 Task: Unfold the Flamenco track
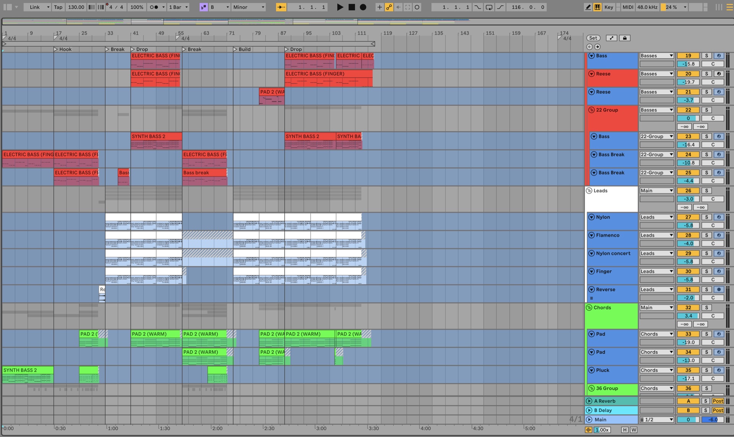tap(591, 235)
